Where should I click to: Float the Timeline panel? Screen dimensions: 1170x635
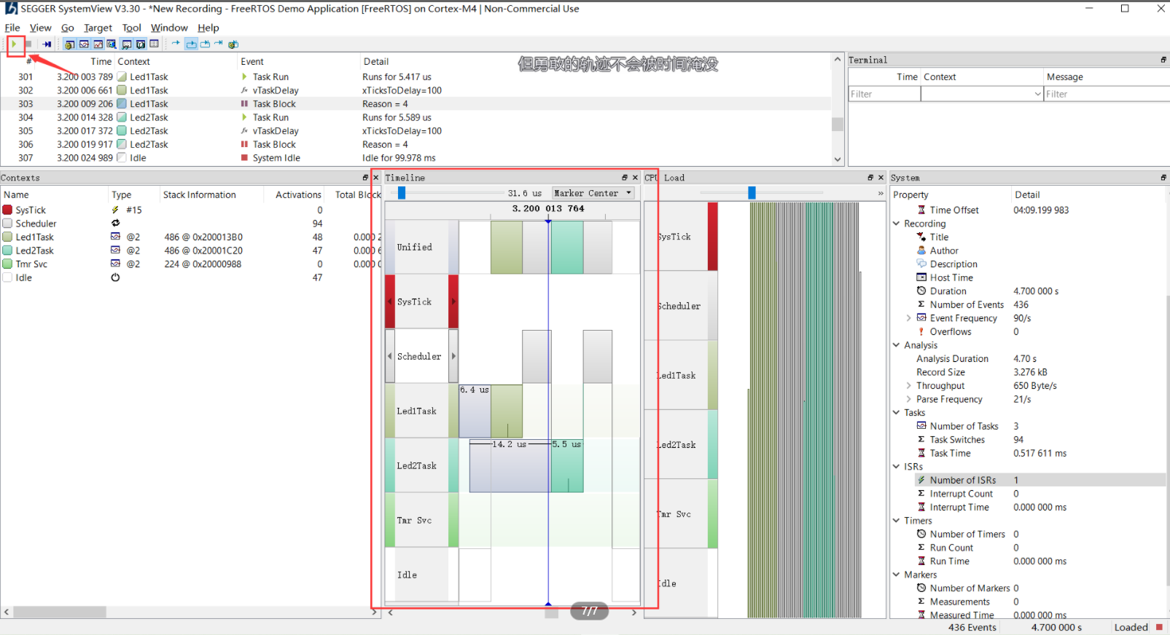click(x=625, y=178)
